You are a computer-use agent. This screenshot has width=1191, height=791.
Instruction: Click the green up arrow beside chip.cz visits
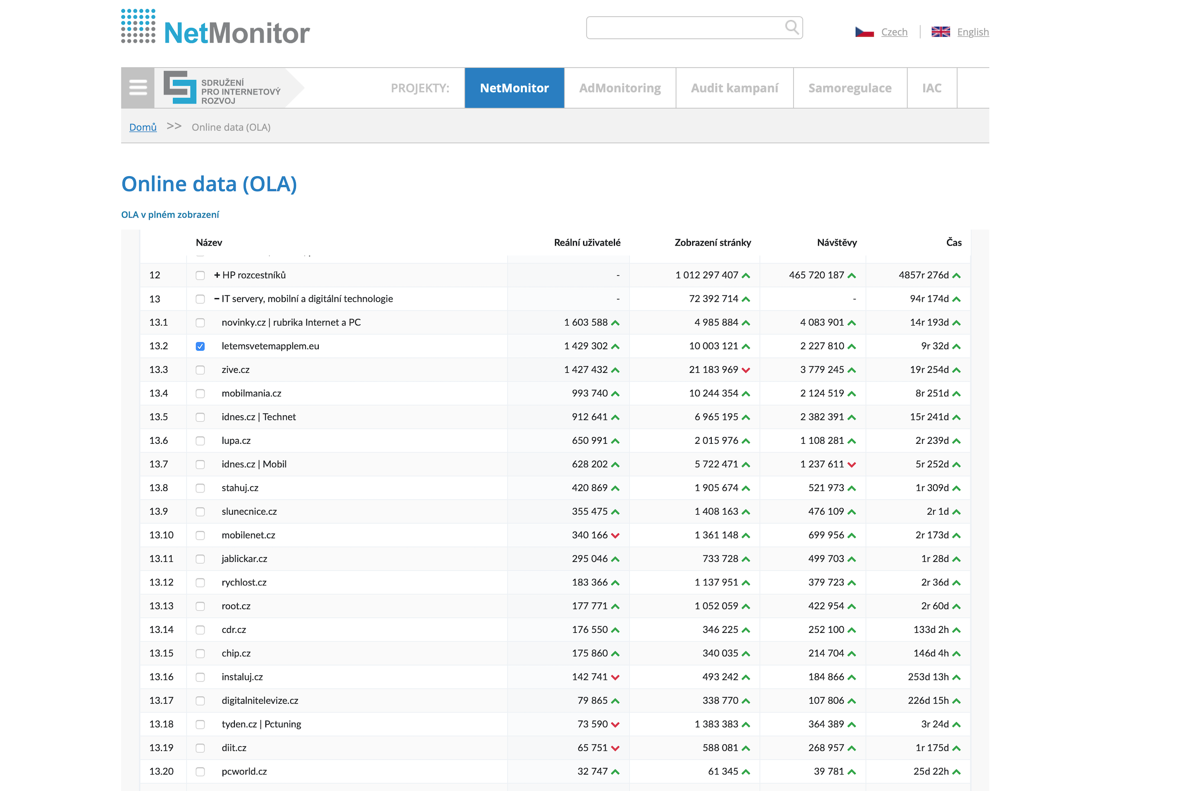pos(851,653)
